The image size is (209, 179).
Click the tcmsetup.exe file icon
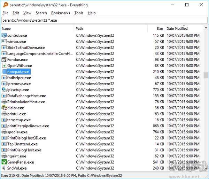click(4, 120)
